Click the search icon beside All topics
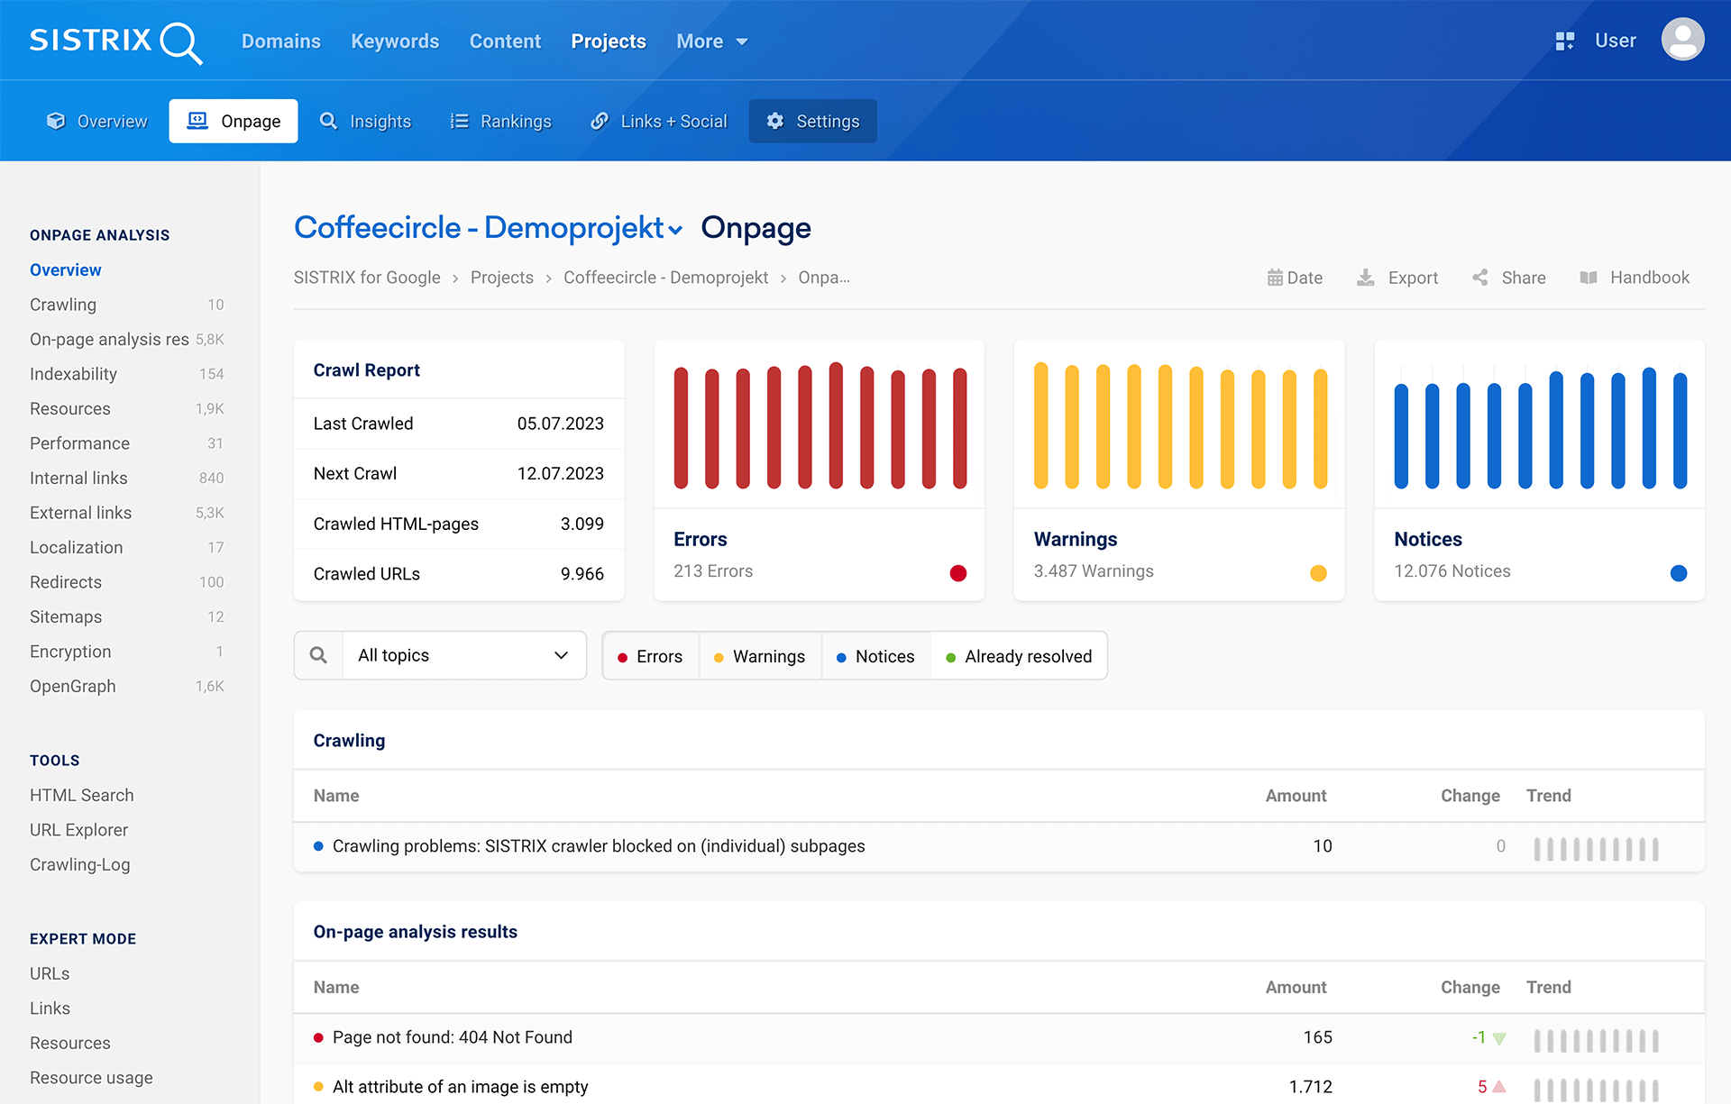Viewport: 1731px width, 1104px height. click(318, 655)
